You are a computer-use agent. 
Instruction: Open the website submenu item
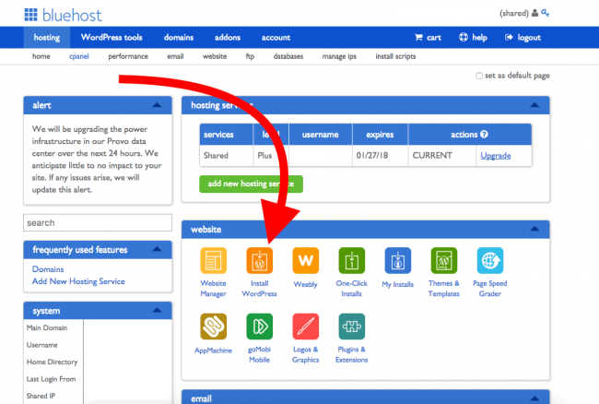click(215, 56)
